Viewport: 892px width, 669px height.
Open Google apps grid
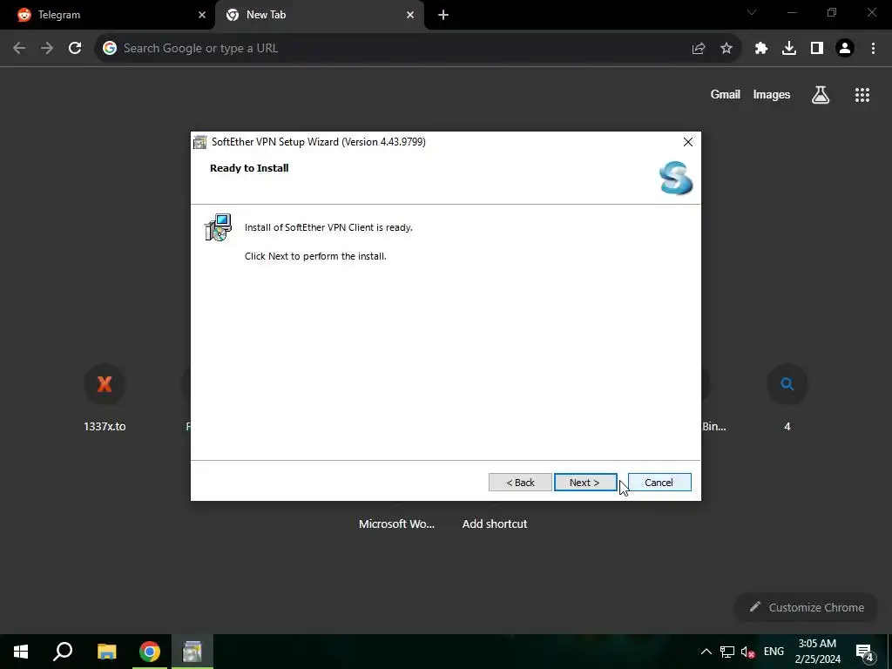click(862, 95)
